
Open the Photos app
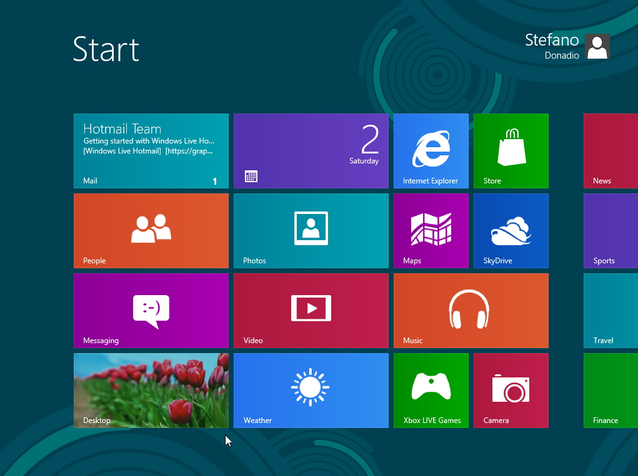(311, 230)
